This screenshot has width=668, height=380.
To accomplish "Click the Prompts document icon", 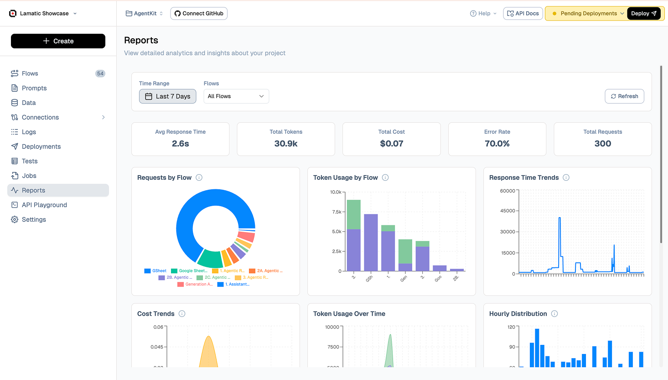I will point(15,88).
